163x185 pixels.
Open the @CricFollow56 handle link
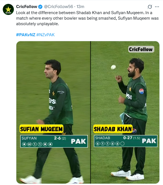pos(58,7)
